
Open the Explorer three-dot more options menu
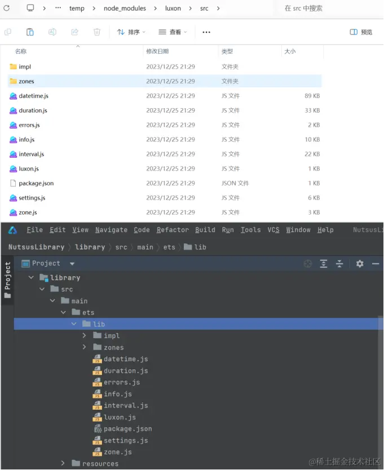(206, 32)
